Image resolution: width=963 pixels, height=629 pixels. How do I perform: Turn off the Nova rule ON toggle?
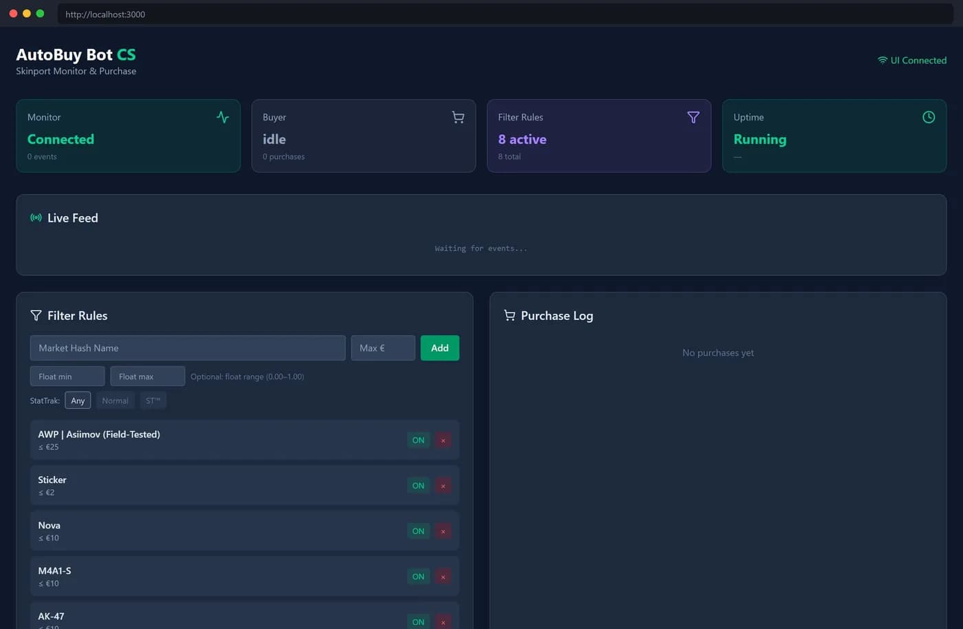tap(418, 531)
